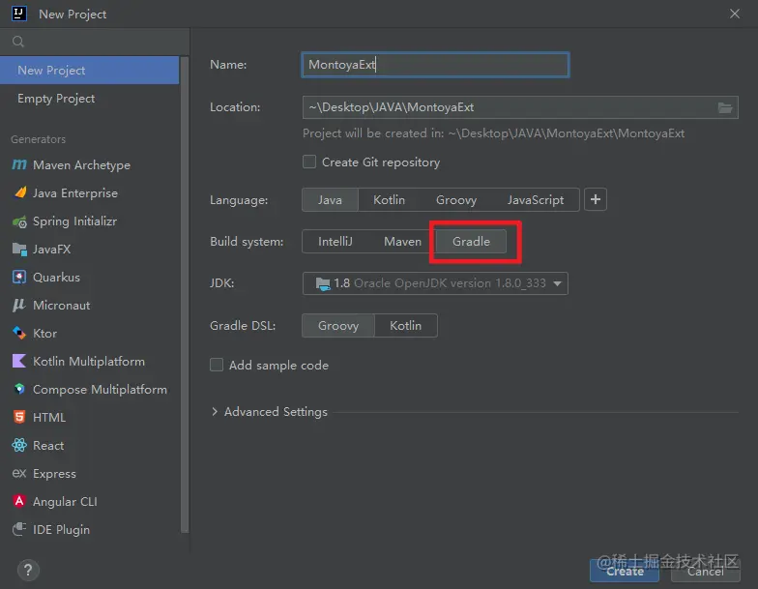
Task: Choose Maven Archetype generator
Action: point(89,164)
